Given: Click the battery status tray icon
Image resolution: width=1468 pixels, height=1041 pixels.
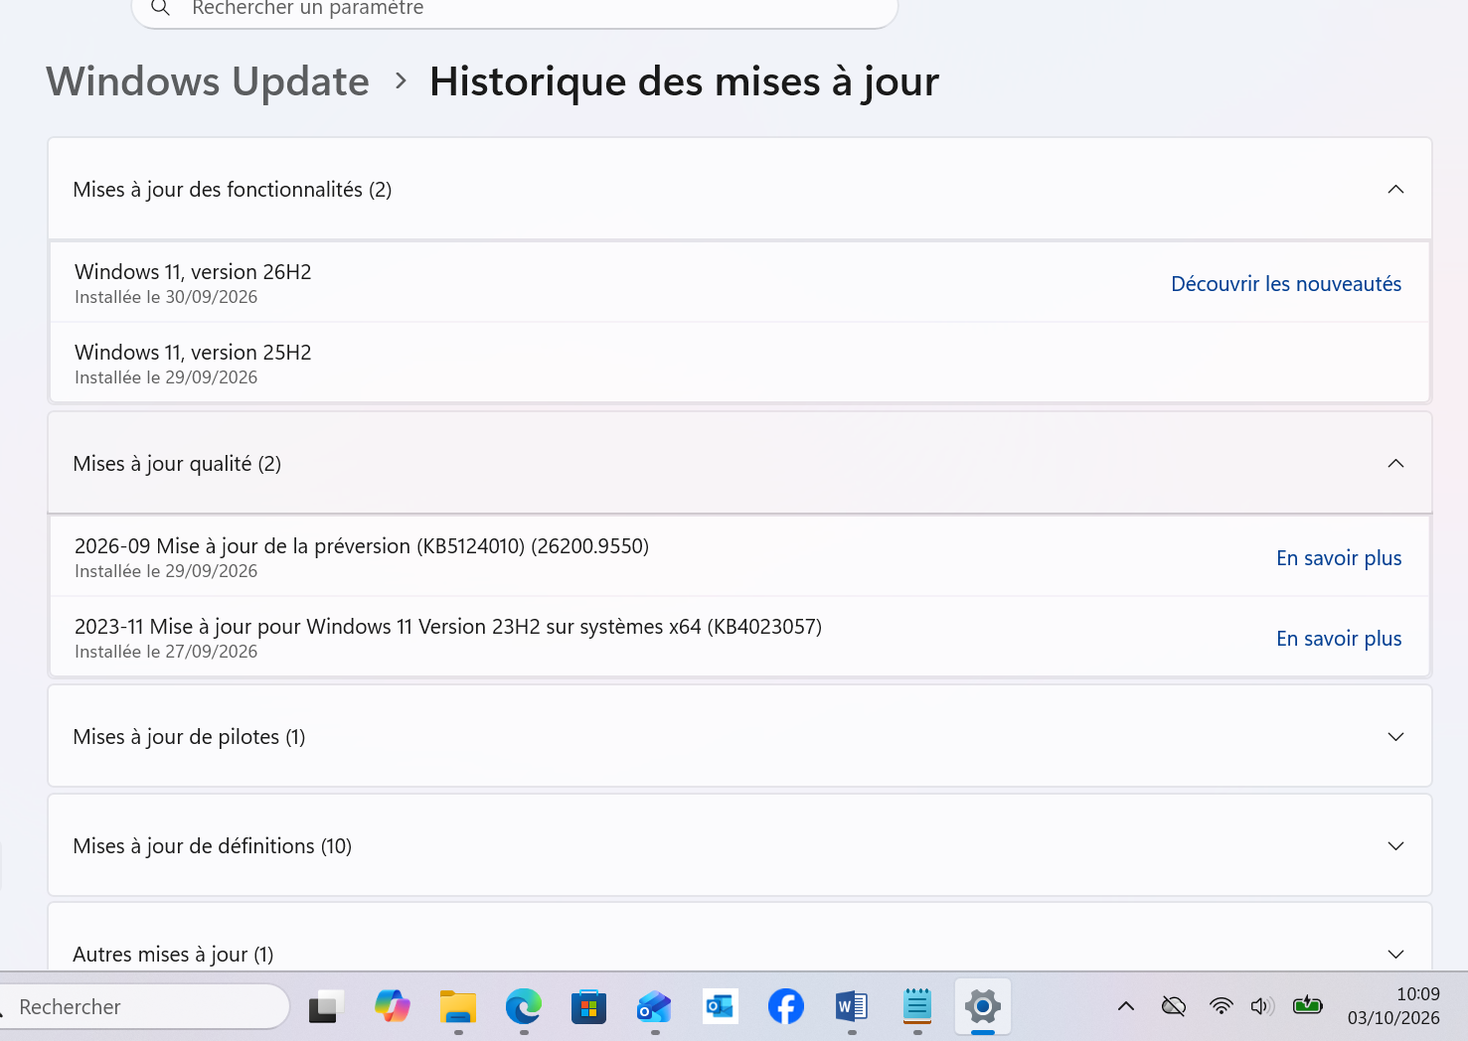Looking at the screenshot, I should 1308,1005.
